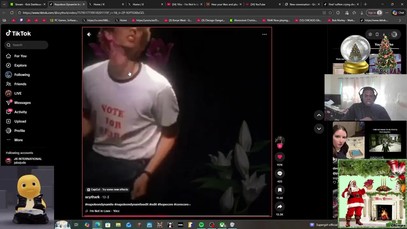Open the LIVE section
This screenshot has height=229, width=407.
[13, 93]
